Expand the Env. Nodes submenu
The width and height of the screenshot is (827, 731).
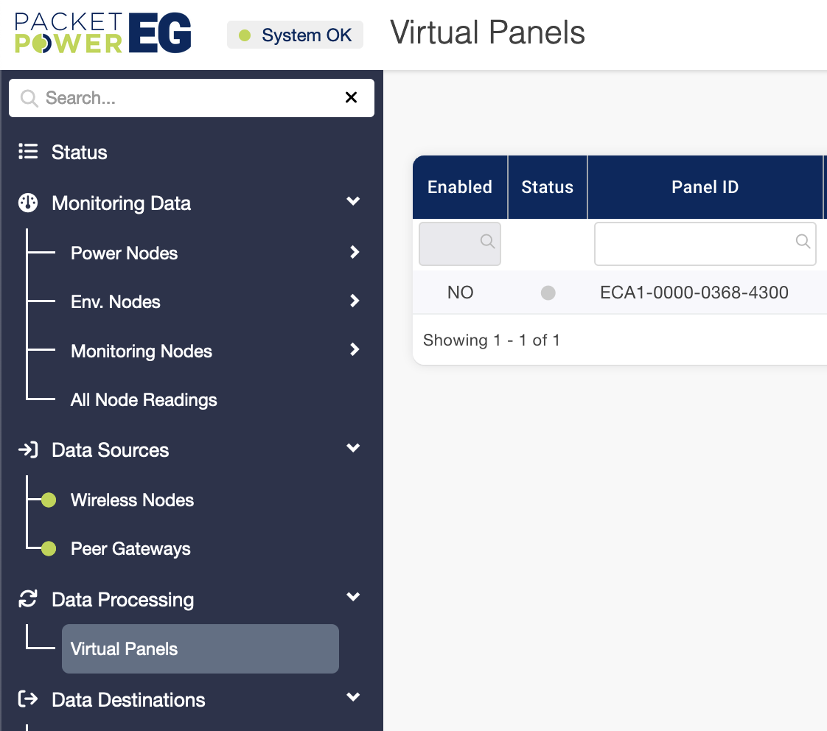[x=355, y=301]
